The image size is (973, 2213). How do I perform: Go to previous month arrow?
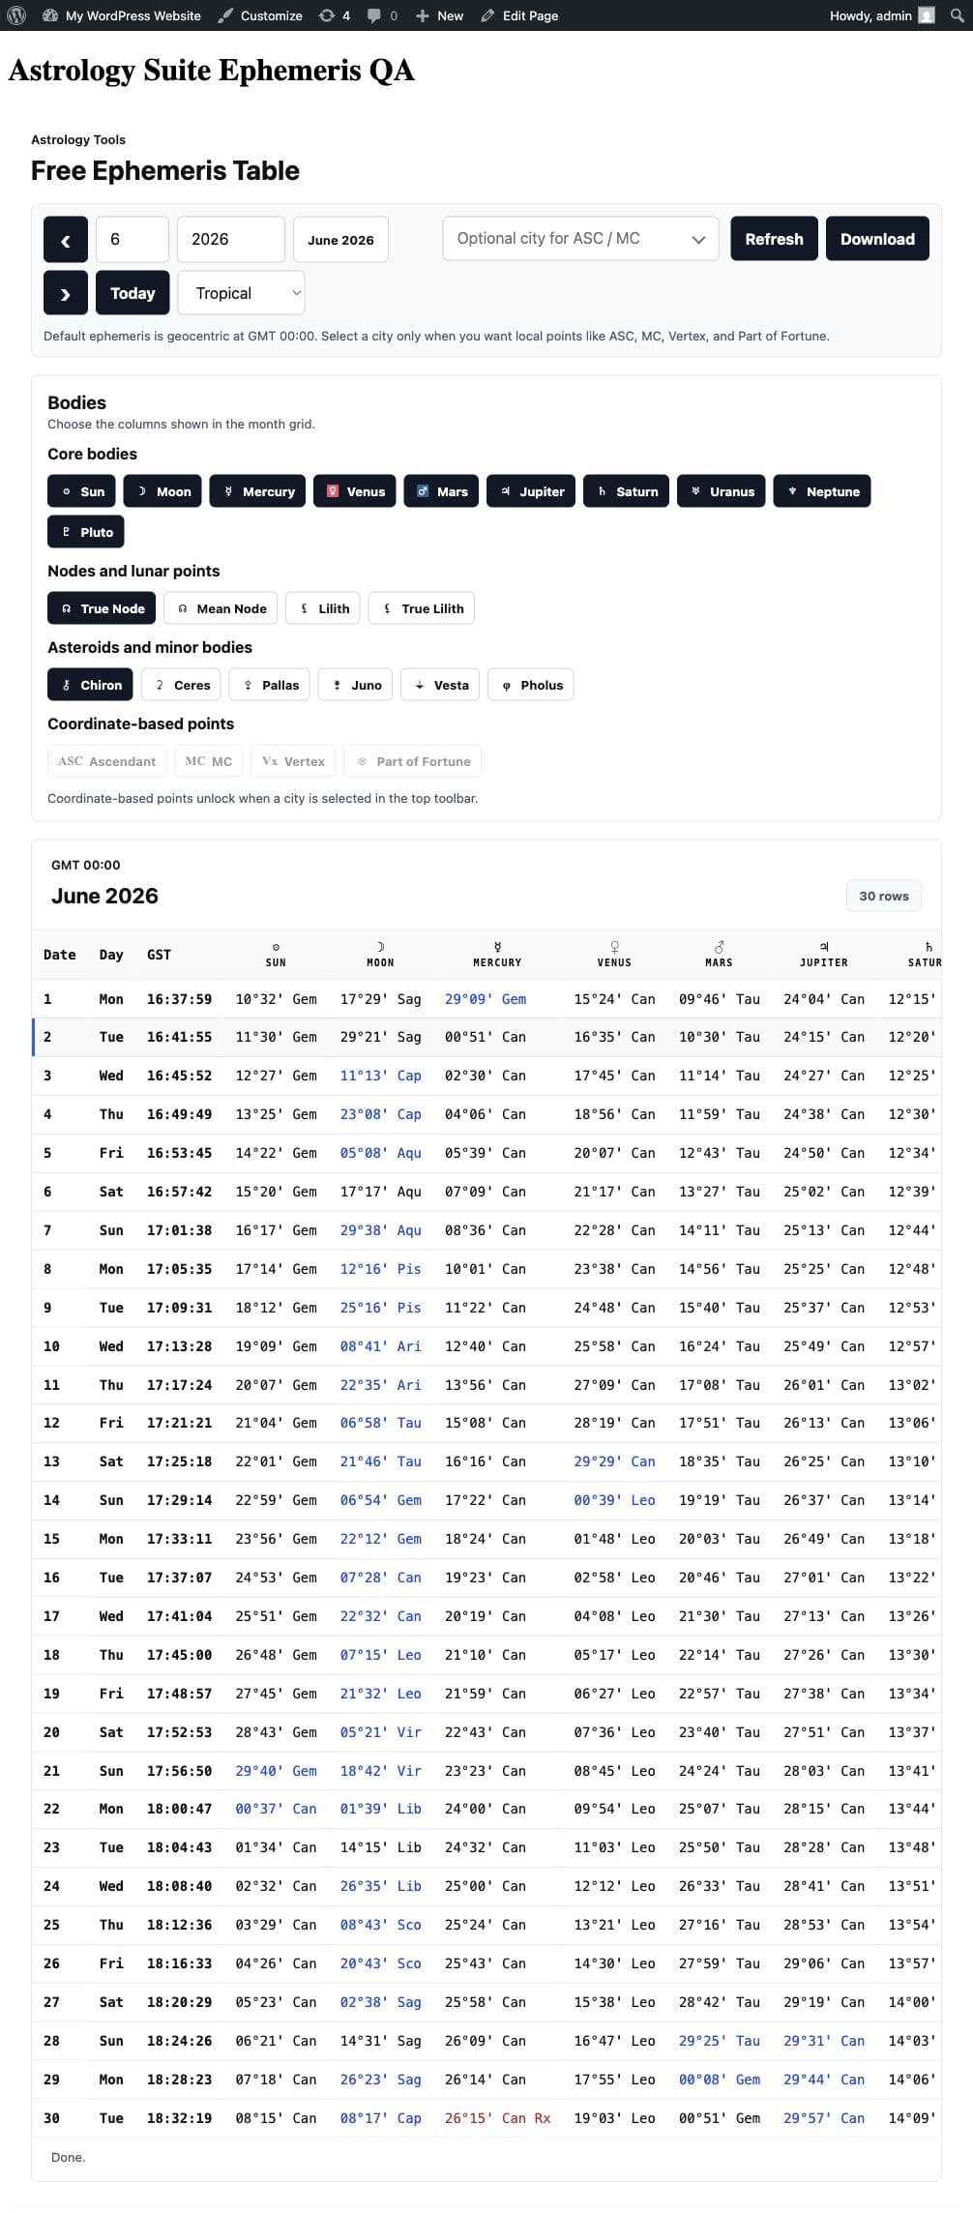[x=66, y=240]
